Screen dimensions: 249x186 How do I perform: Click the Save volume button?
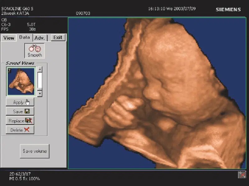click(x=35, y=151)
